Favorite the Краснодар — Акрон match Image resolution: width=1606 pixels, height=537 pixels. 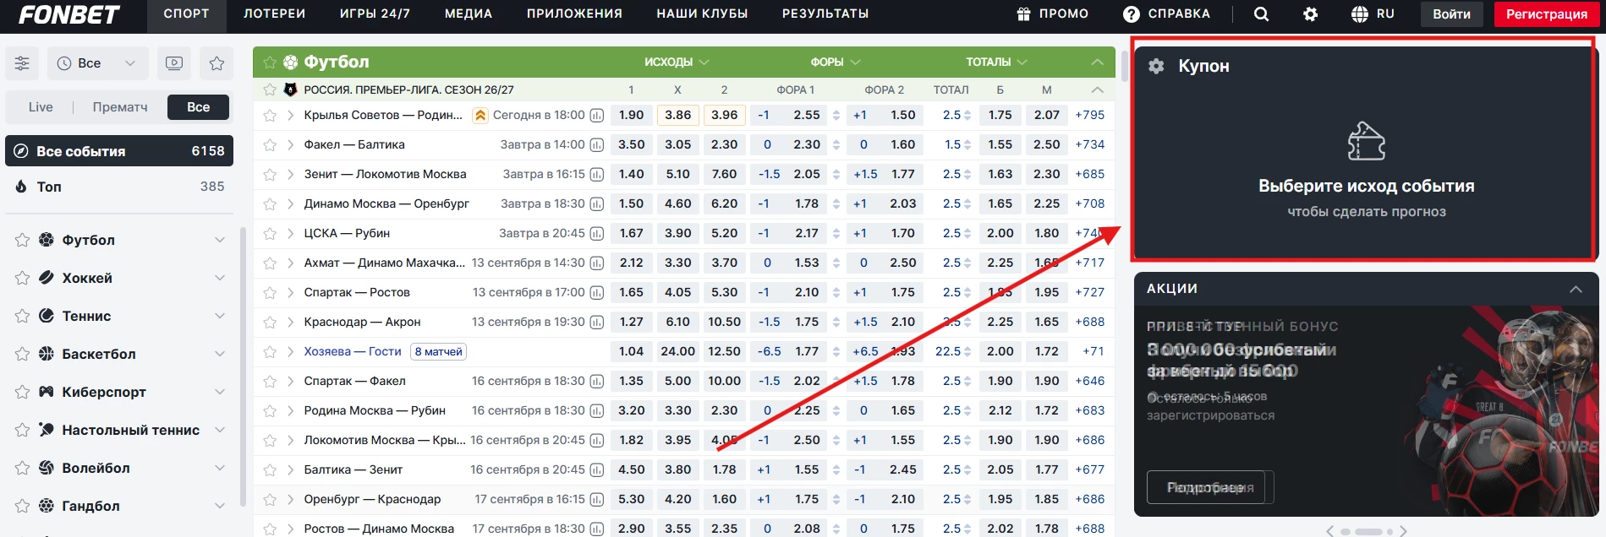270,323
